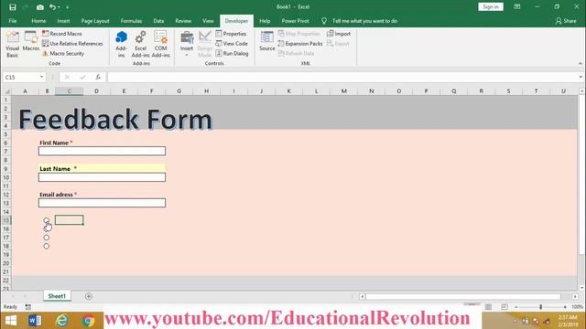Open Chrome from the taskbar
Image resolution: width=586 pixels, height=329 pixels.
(88, 321)
